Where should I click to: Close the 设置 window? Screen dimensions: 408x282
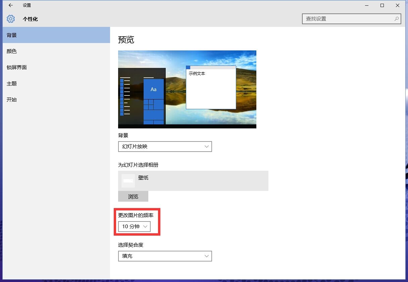[x=398, y=5]
